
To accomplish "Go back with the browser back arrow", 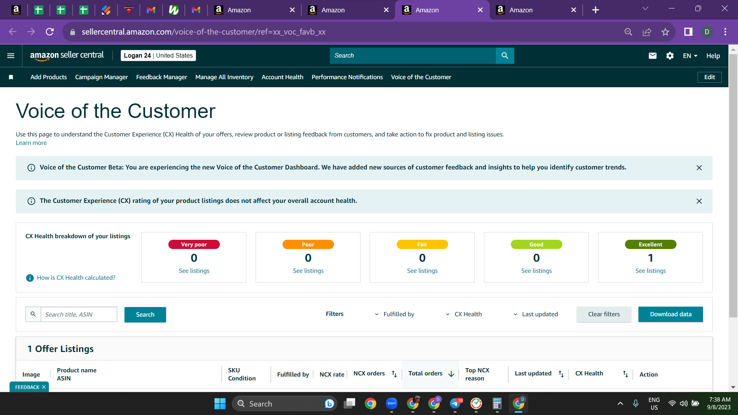I will point(13,32).
